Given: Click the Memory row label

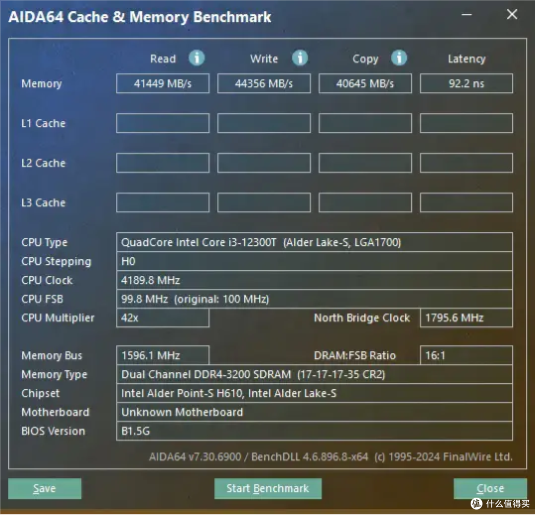Looking at the screenshot, I should pos(42,84).
